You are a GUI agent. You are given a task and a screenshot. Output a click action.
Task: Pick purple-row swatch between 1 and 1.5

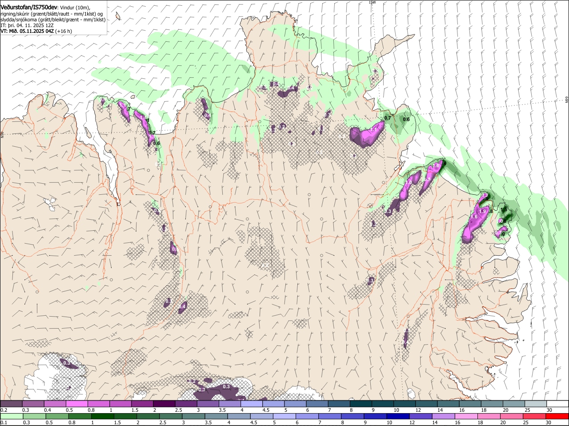coord(120,404)
